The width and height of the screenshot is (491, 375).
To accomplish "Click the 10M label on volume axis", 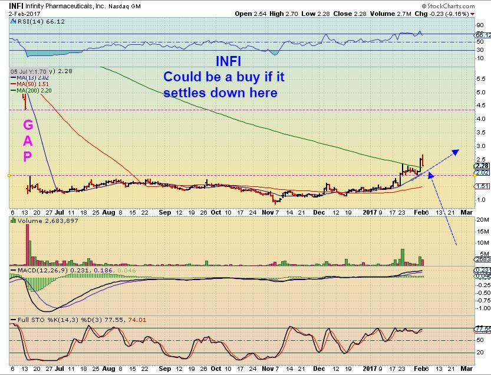I will 483,243.
